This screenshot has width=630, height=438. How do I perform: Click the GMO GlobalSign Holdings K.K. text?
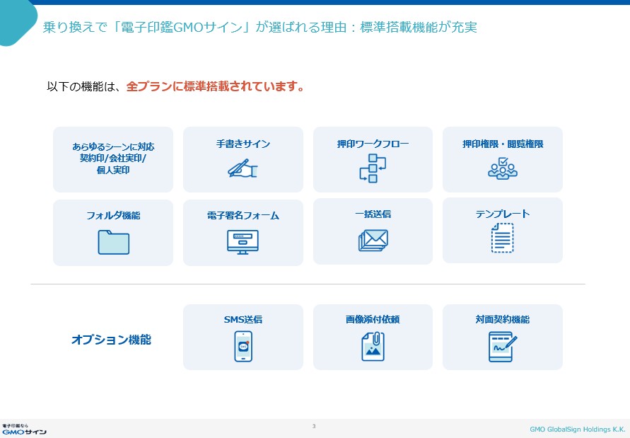[x=577, y=429]
